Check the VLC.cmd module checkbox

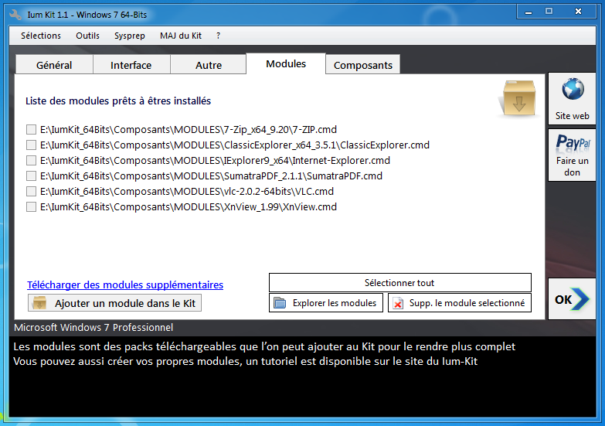coord(31,191)
